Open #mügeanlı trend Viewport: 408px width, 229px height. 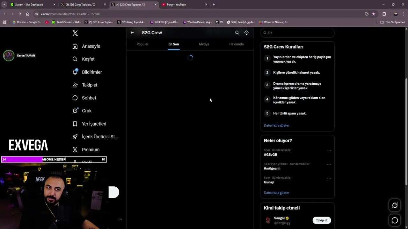click(272, 168)
